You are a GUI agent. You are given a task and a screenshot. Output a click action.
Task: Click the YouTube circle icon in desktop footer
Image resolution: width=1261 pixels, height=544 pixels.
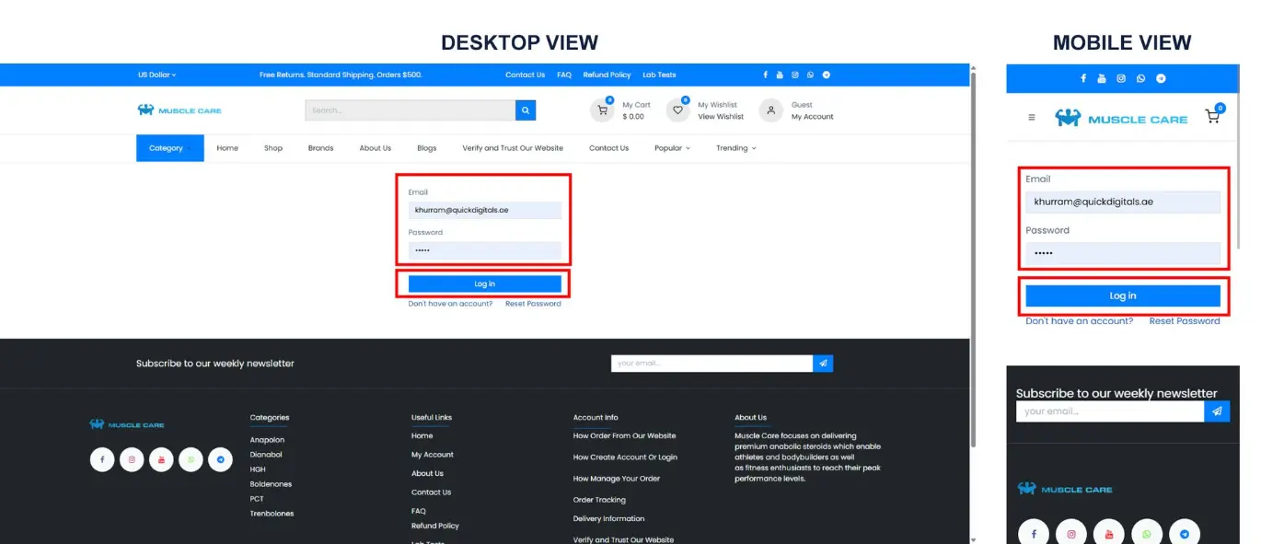tap(161, 459)
